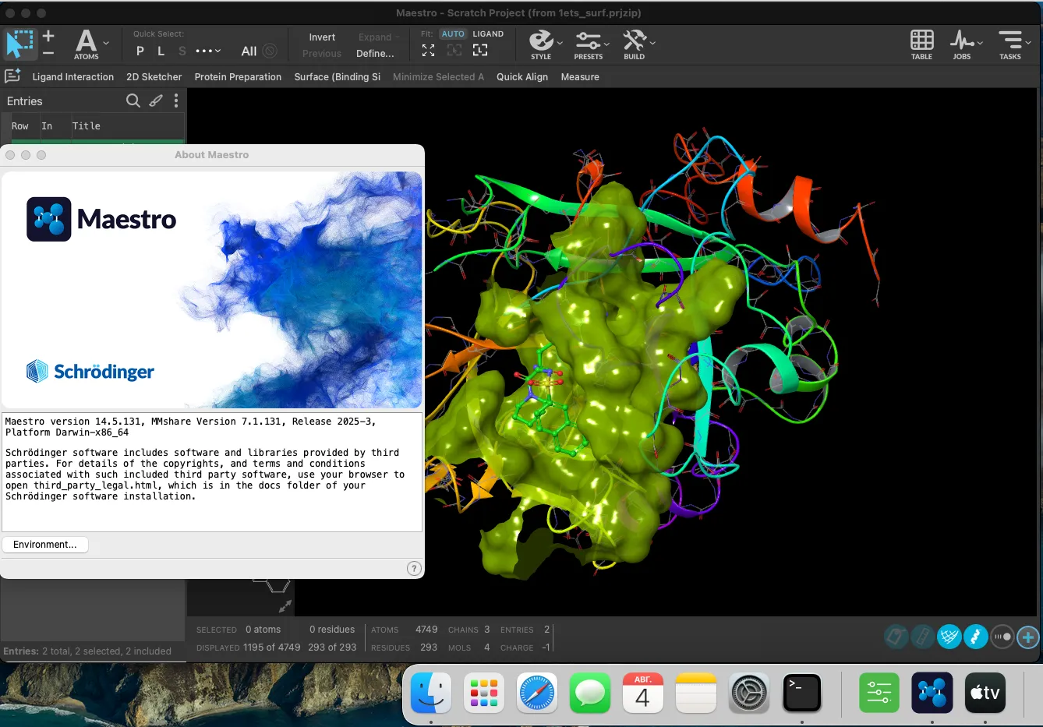1043x727 pixels.
Task: Click the Entries brush/style icon
Action: click(x=156, y=101)
